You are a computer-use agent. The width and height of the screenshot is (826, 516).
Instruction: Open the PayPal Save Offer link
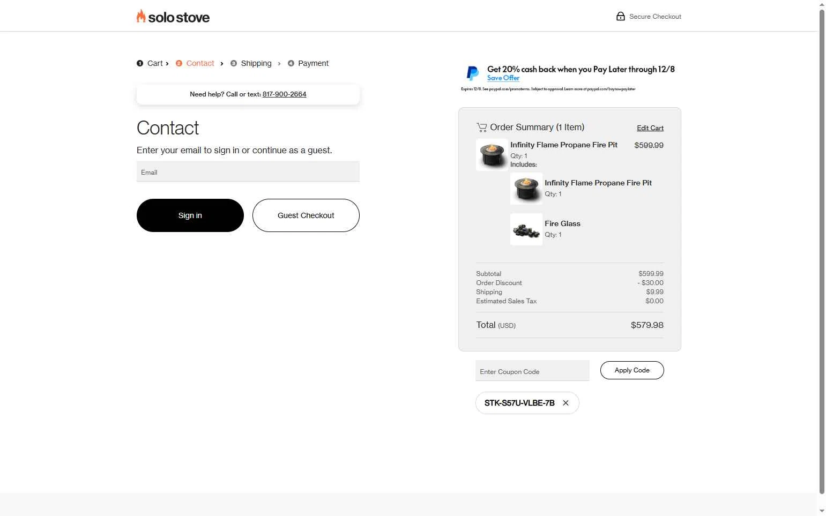(x=503, y=78)
